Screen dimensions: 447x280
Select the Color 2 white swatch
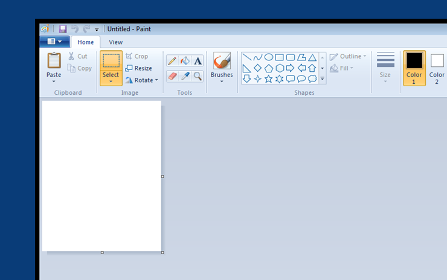pos(437,60)
